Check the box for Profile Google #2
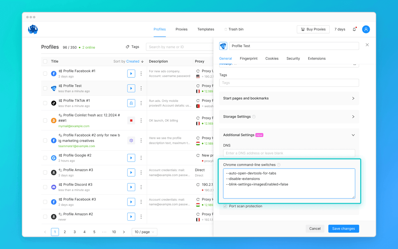 pyautogui.click(x=45, y=158)
